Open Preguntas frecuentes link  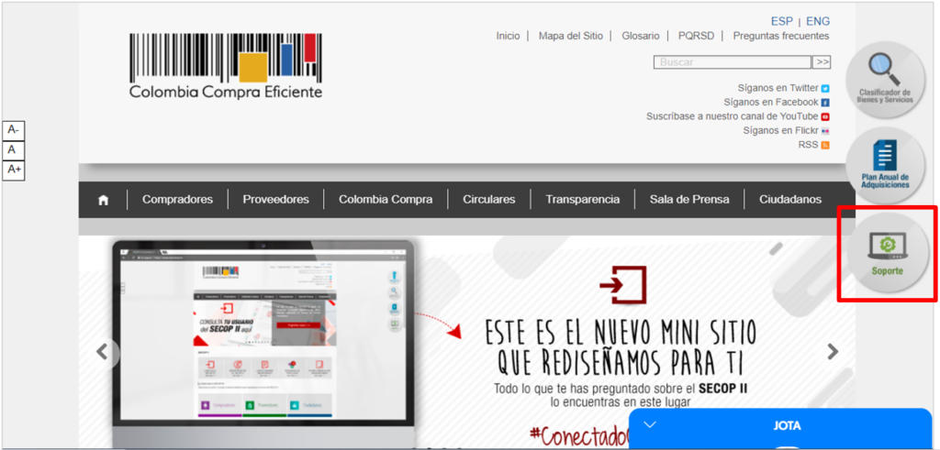(x=781, y=36)
